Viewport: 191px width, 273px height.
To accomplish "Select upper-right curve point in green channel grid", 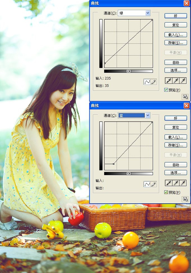I will [x=152, y=20].
